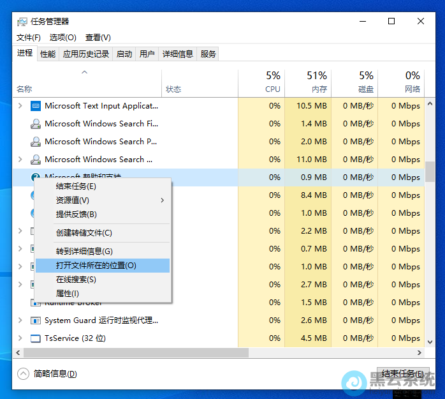Click the 4.5 MB memory cell

tap(308, 338)
